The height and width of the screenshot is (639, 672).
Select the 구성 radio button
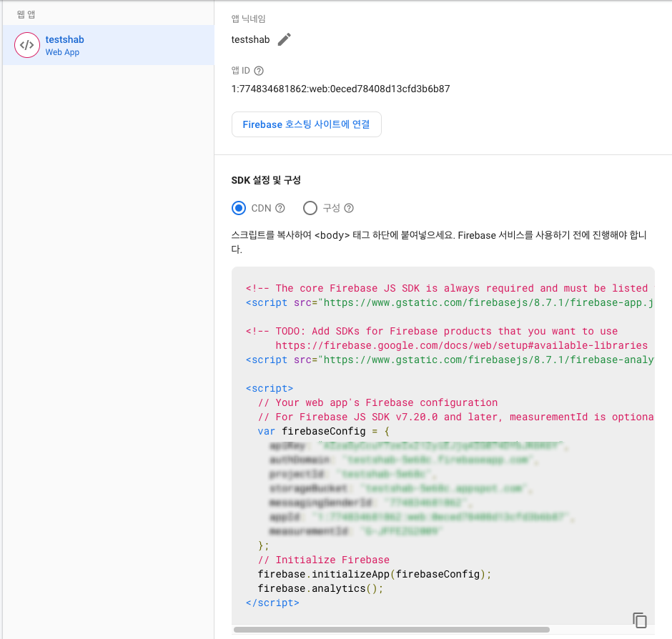tap(310, 208)
